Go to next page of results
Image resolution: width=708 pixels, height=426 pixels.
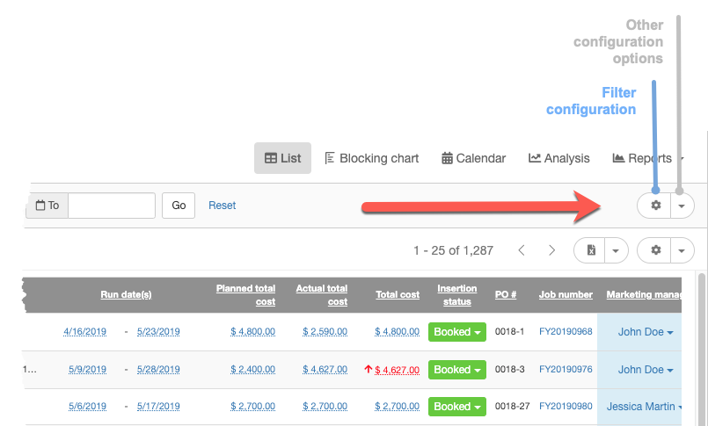[x=551, y=250]
